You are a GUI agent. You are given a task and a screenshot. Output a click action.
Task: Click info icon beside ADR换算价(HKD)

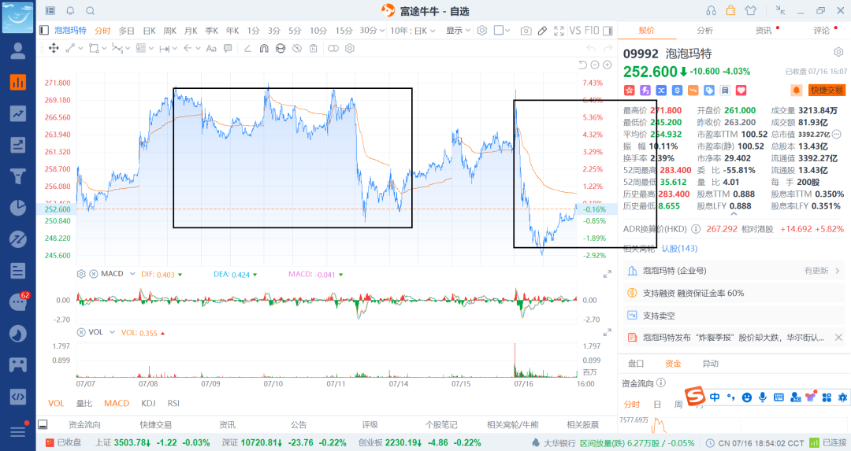pyautogui.click(x=696, y=229)
